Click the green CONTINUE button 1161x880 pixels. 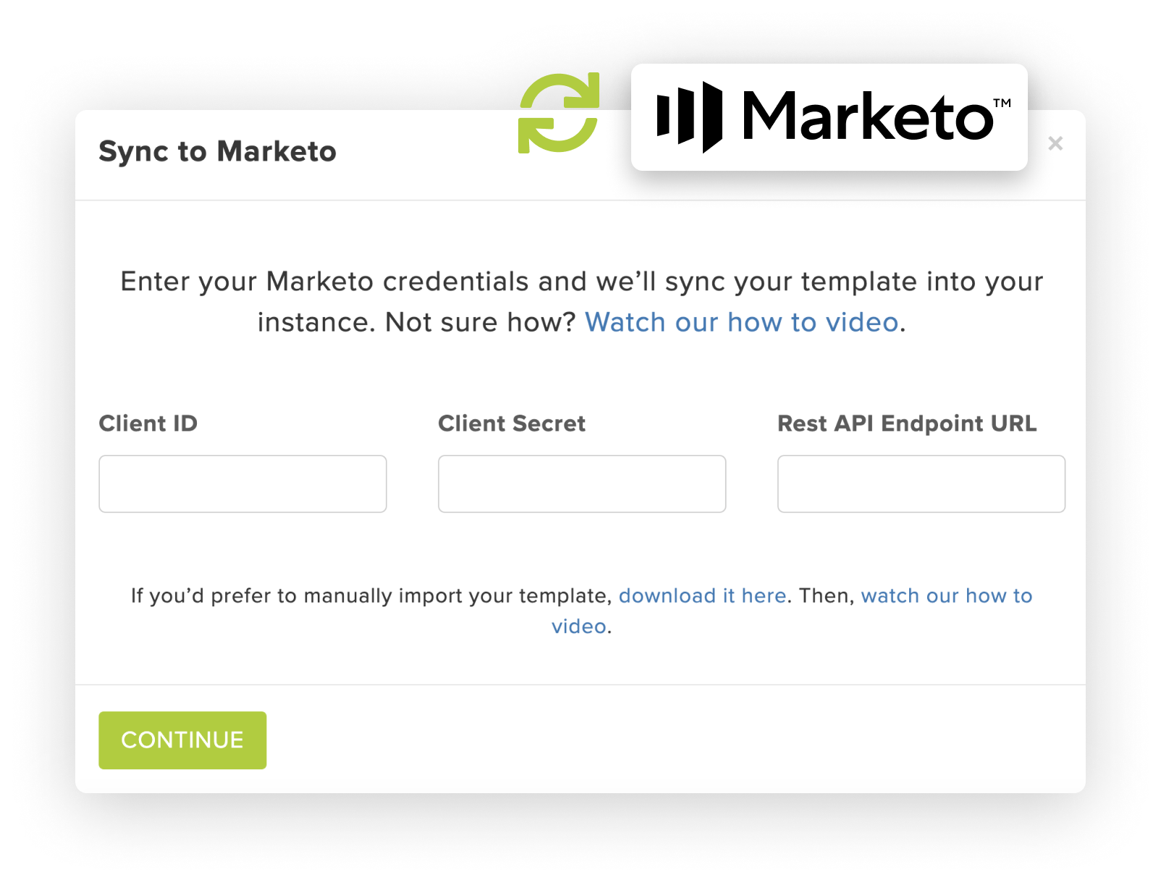coord(182,740)
